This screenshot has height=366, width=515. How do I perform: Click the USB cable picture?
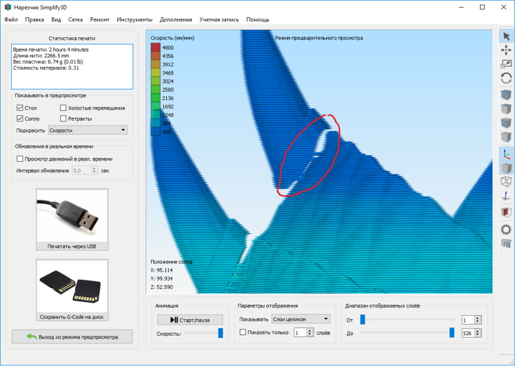72,216
